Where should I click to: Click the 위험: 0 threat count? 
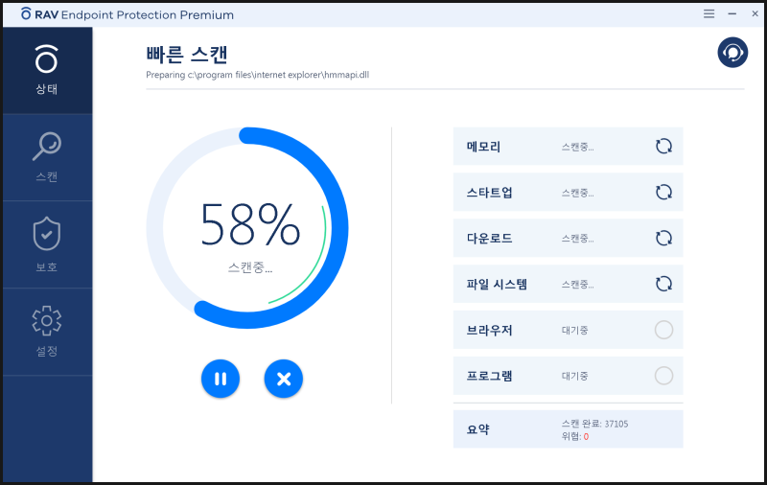tap(575, 437)
